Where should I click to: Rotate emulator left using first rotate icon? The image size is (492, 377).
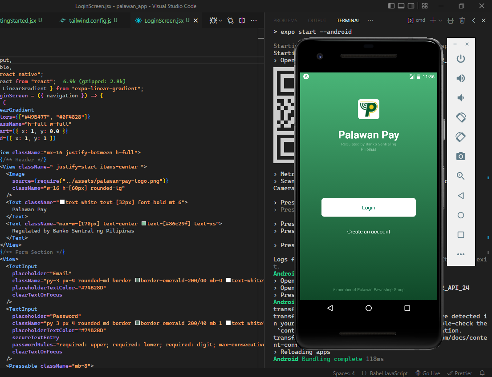pos(461,117)
